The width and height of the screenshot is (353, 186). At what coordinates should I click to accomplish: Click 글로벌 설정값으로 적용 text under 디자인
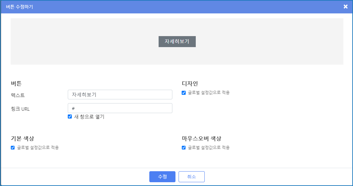208,92
